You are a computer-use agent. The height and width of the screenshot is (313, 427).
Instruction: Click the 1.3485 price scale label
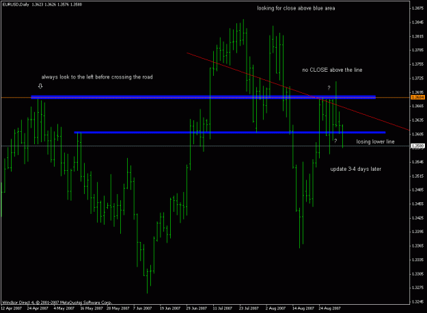click(417, 190)
